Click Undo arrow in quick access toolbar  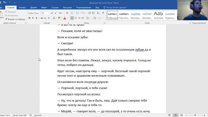4,2
